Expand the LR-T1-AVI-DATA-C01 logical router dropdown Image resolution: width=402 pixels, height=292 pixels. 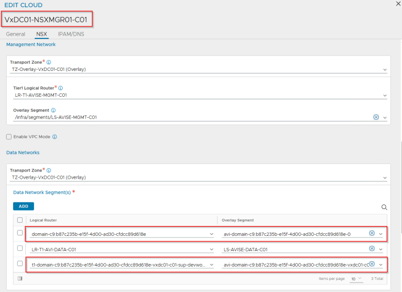coord(211,249)
